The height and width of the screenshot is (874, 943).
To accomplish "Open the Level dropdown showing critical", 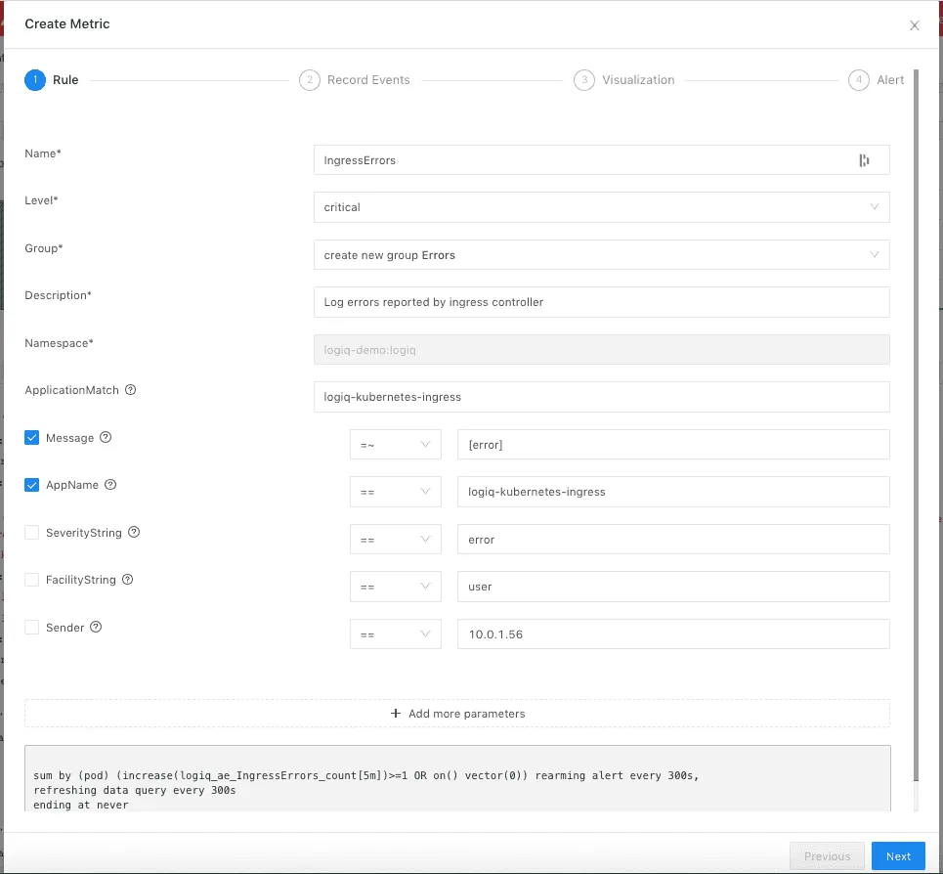I will pos(601,207).
